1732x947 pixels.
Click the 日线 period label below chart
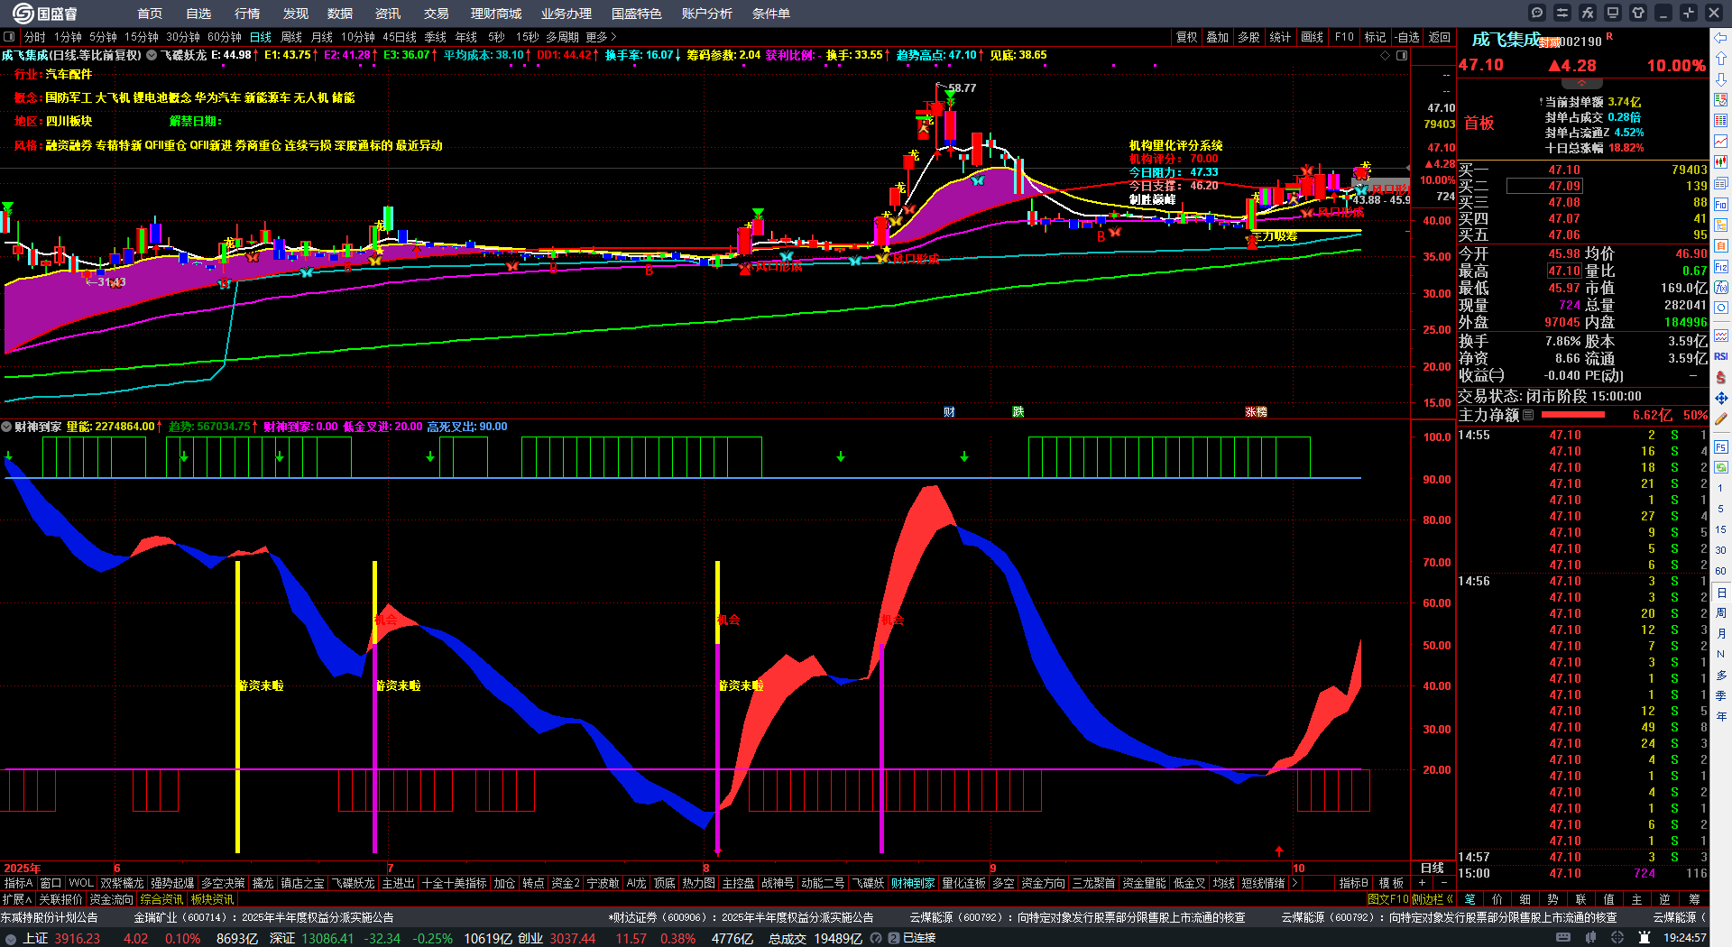pos(1433,868)
